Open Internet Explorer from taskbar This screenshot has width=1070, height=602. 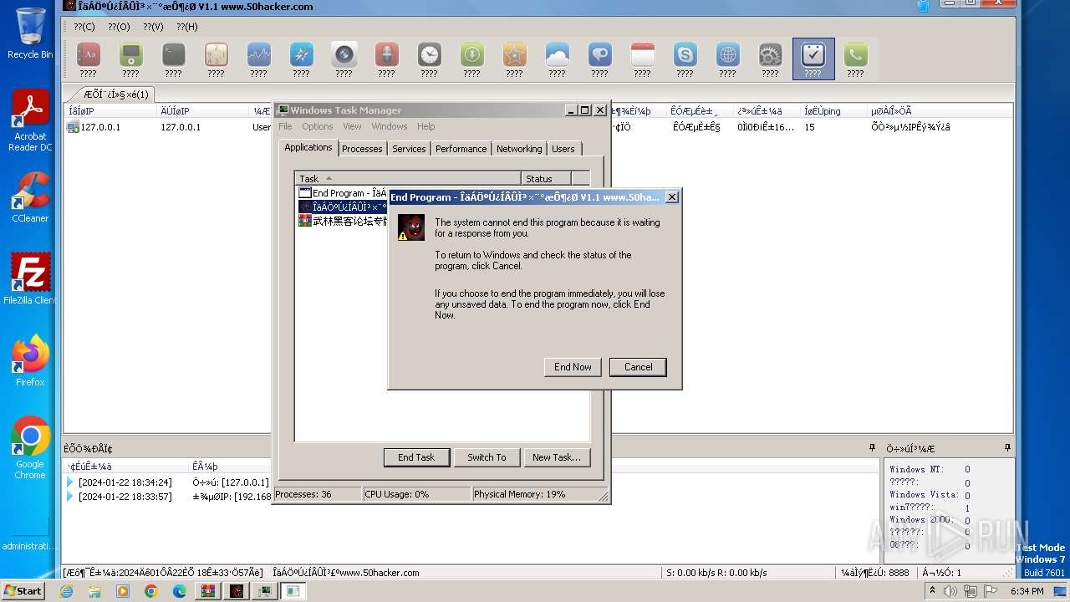click(x=66, y=591)
